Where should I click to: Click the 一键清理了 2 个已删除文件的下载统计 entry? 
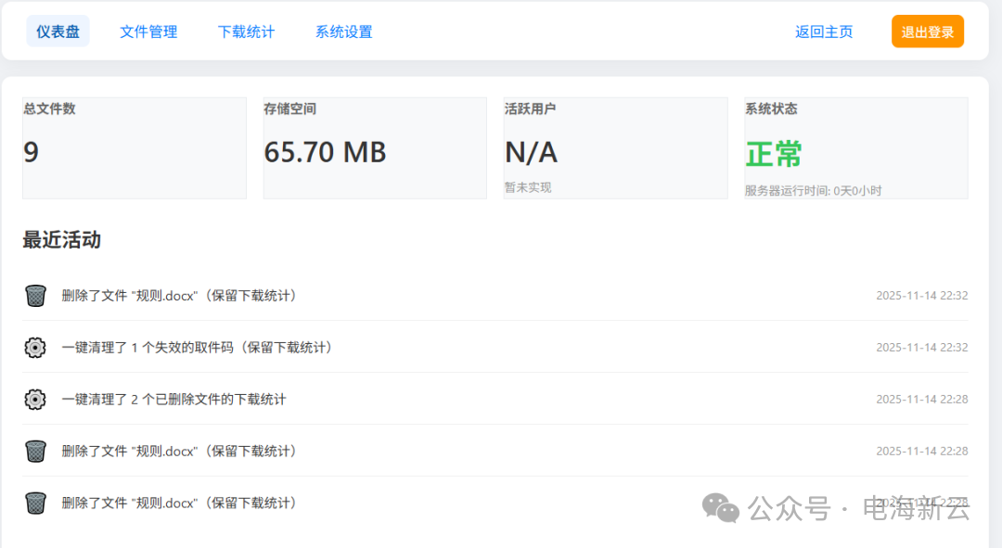coord(173,400)
